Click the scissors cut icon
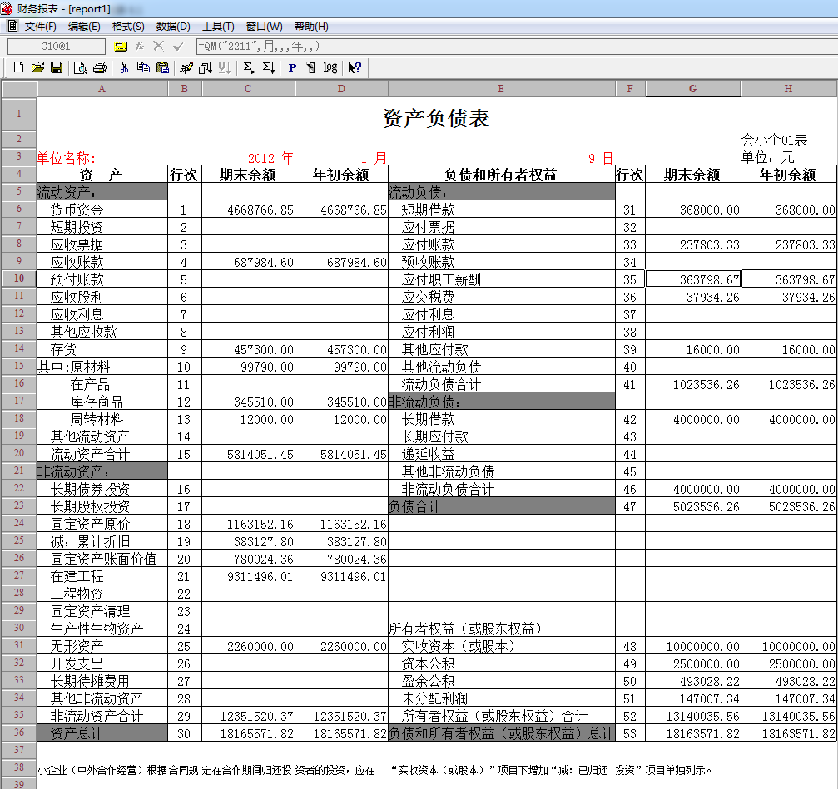The width and height of the screenshot is (838, 789). point(124,67)
